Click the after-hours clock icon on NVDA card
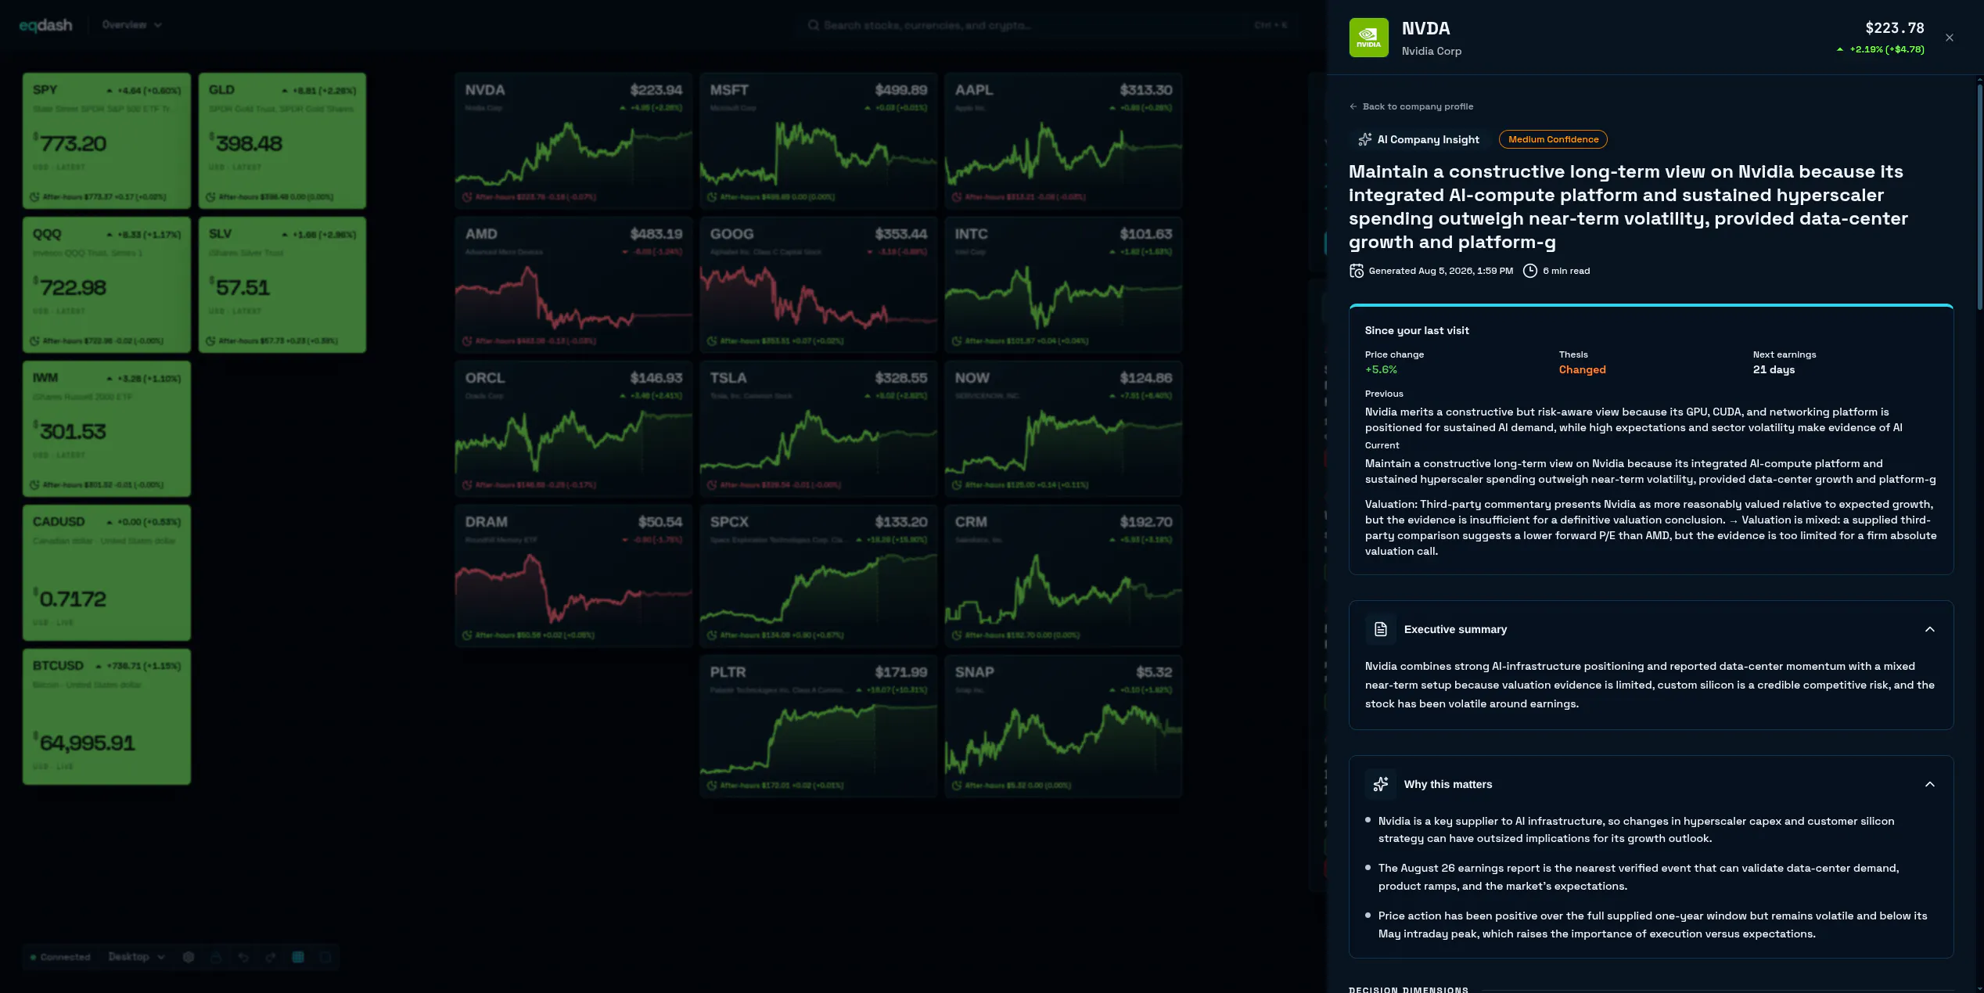The image size is (1984, 993). (x=467, y=197)
